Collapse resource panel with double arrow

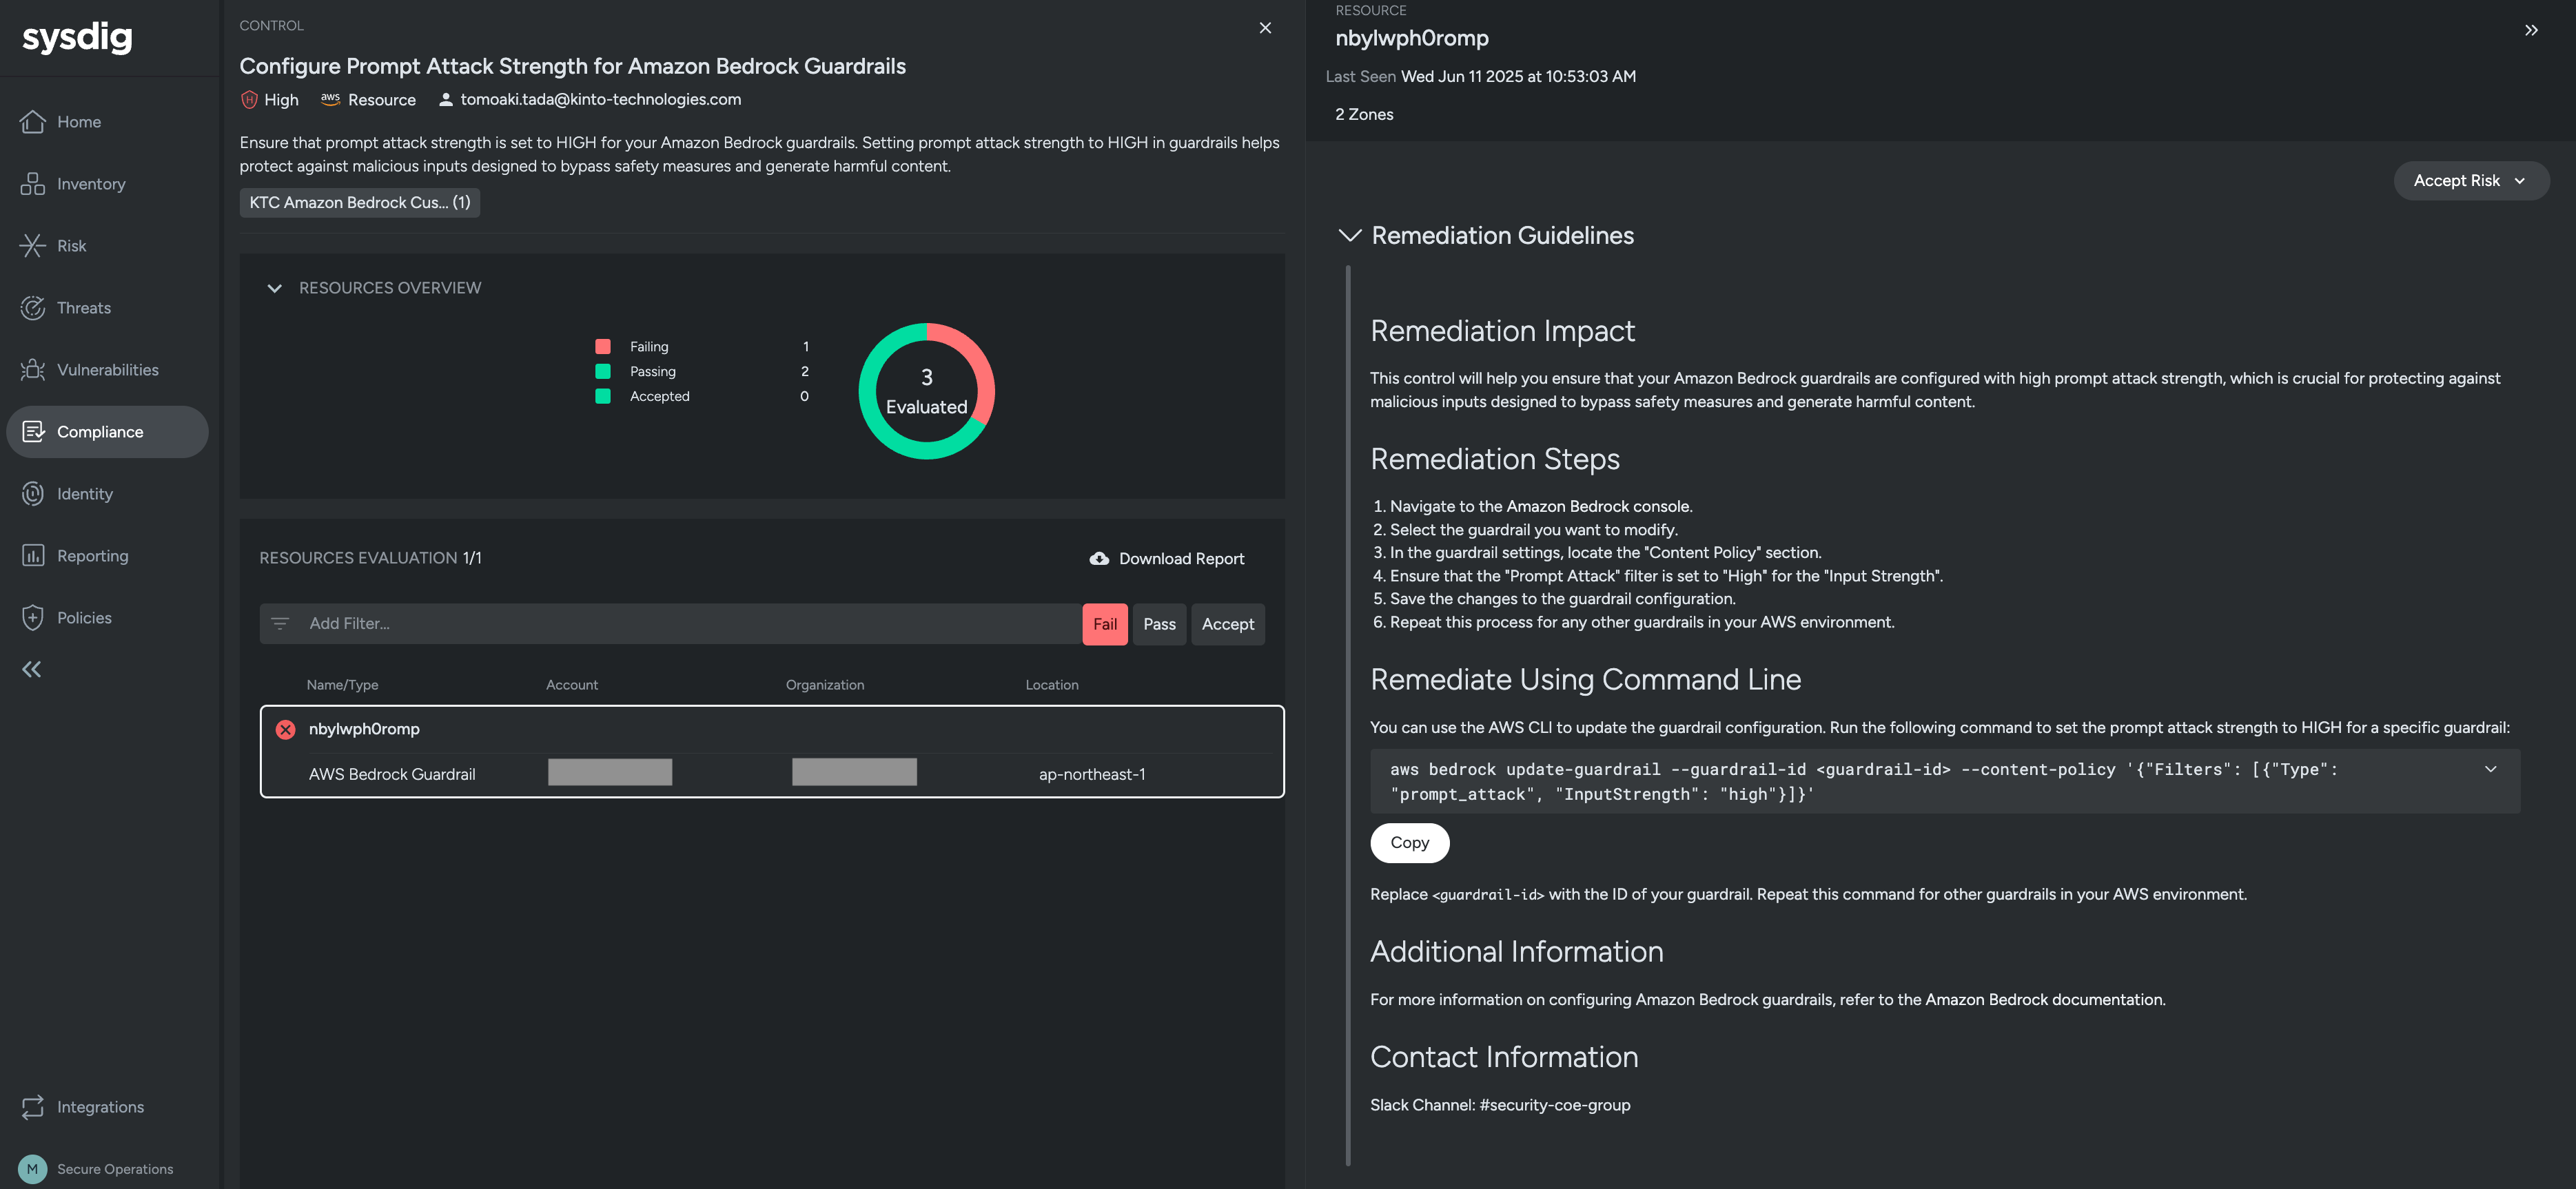[x=2531, y=31]
